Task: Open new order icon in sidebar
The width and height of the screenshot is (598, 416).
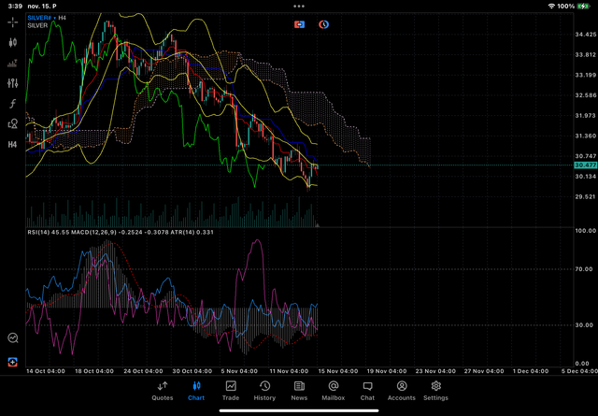Action: (x=12, y=362)
